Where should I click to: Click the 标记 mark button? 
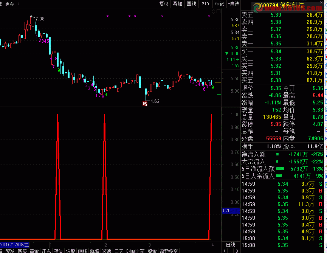(x=219, y=4)
